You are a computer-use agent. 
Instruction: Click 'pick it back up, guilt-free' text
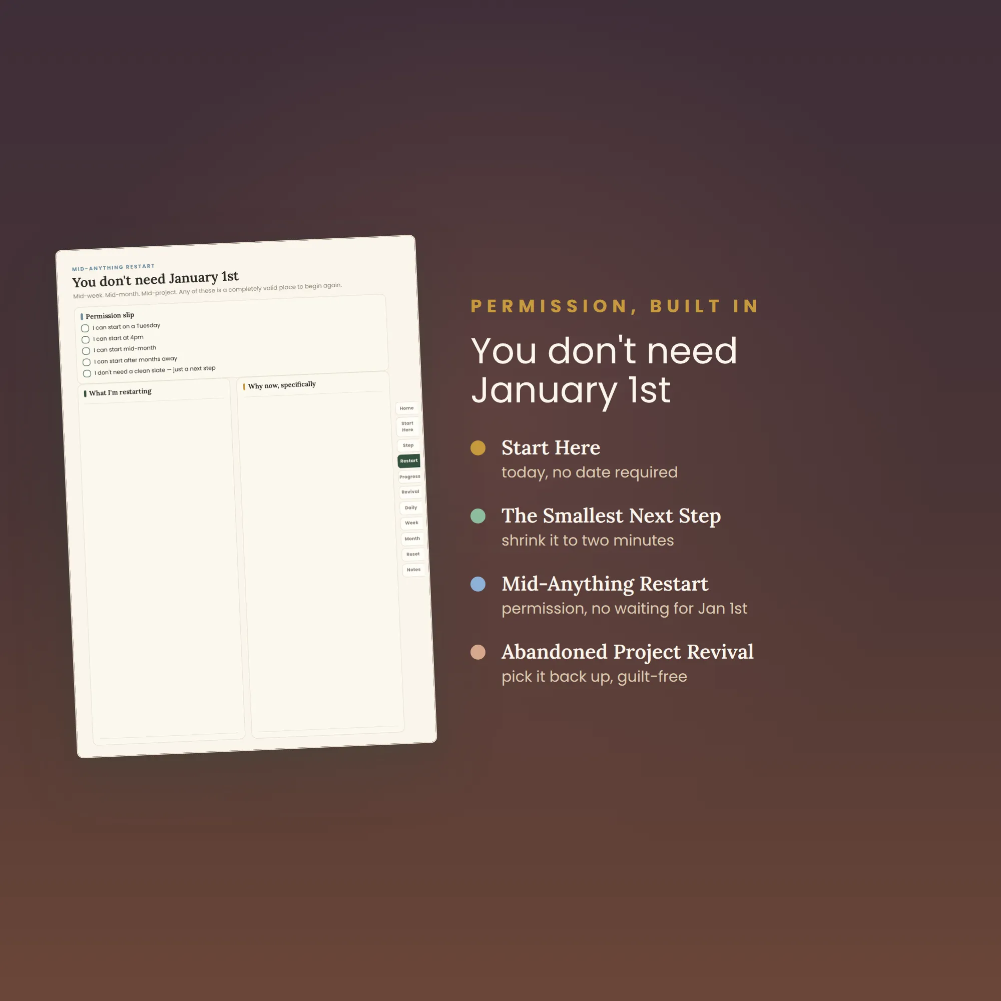point(594,677)
